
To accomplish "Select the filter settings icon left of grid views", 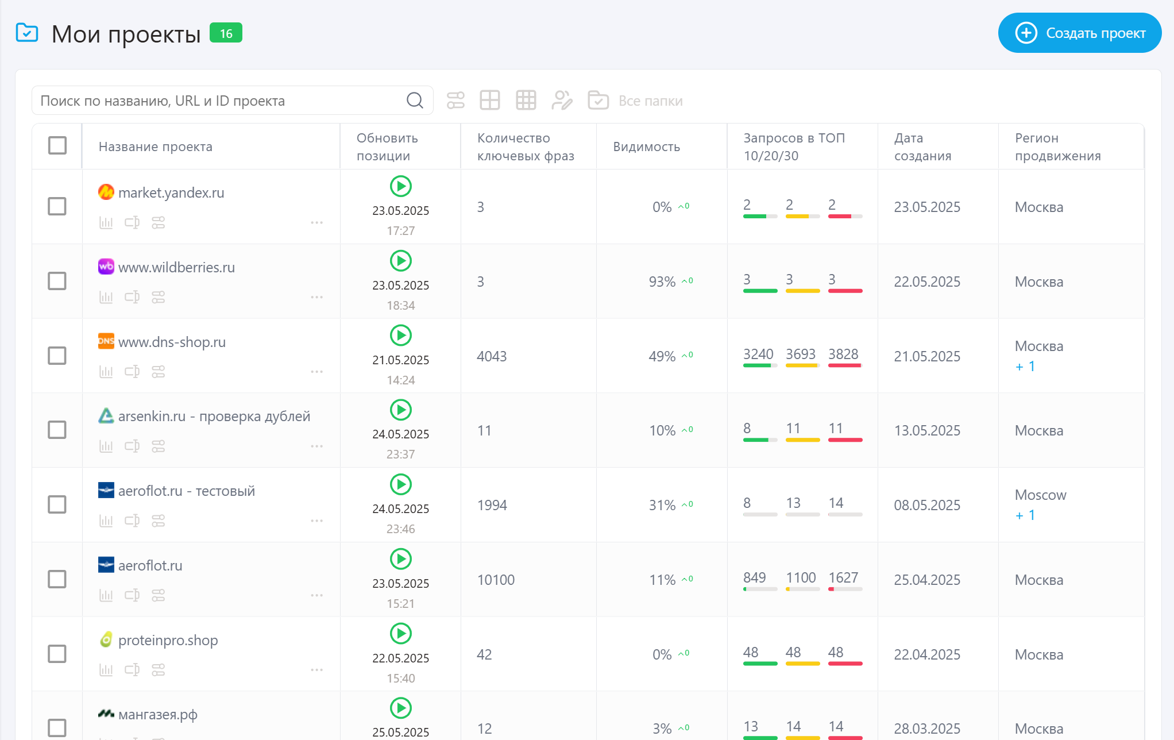I will 454,100.
